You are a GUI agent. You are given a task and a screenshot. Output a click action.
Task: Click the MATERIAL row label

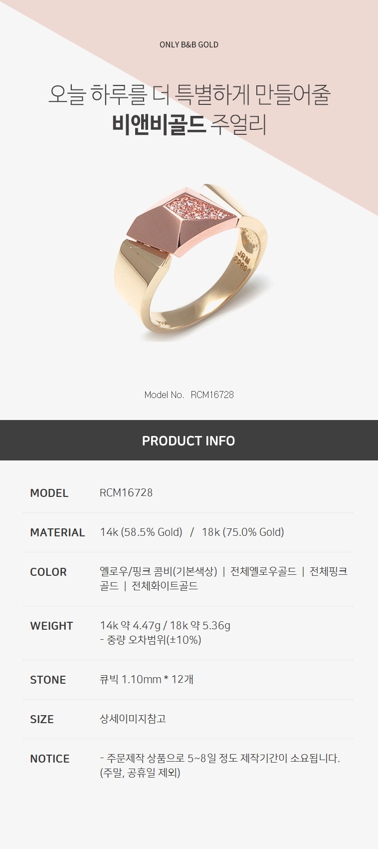[57, 532]
